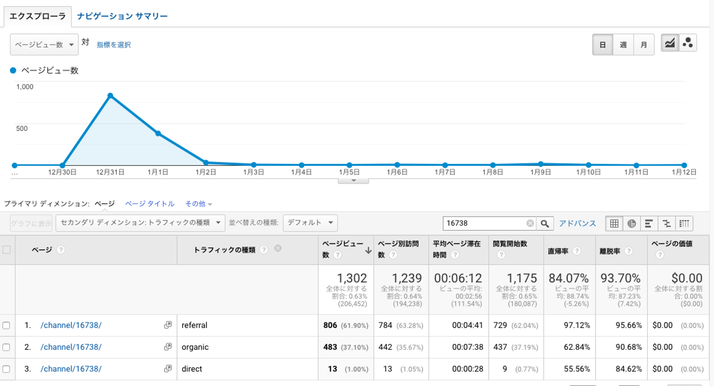Tick the select-all checkbox in table header
Image resolution: width=714 pixels, height=386 pixels.
pyautogui.click(x=6, y=249)
